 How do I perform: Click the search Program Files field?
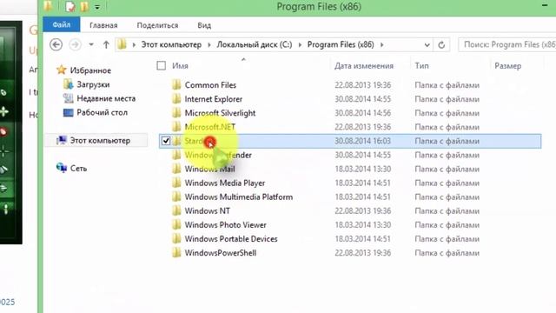pos(507,44)
